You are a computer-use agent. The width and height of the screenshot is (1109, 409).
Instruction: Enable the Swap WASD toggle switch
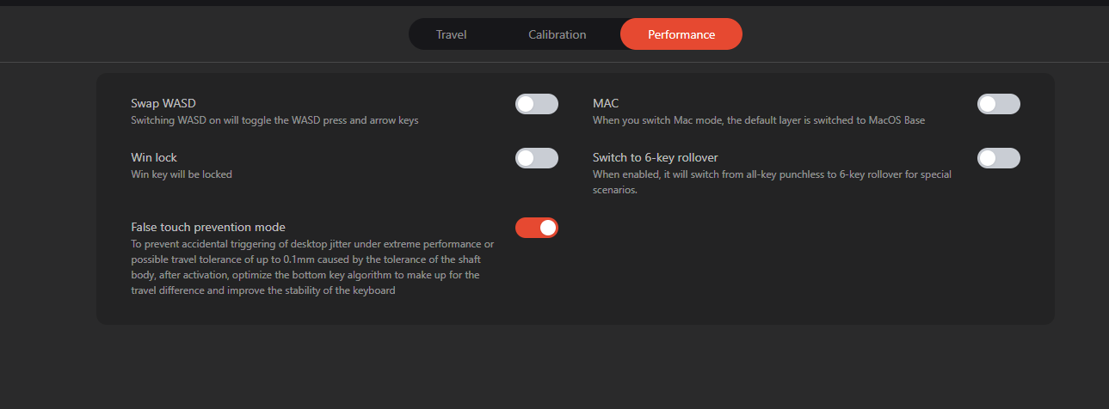click(x=537, y=104)
